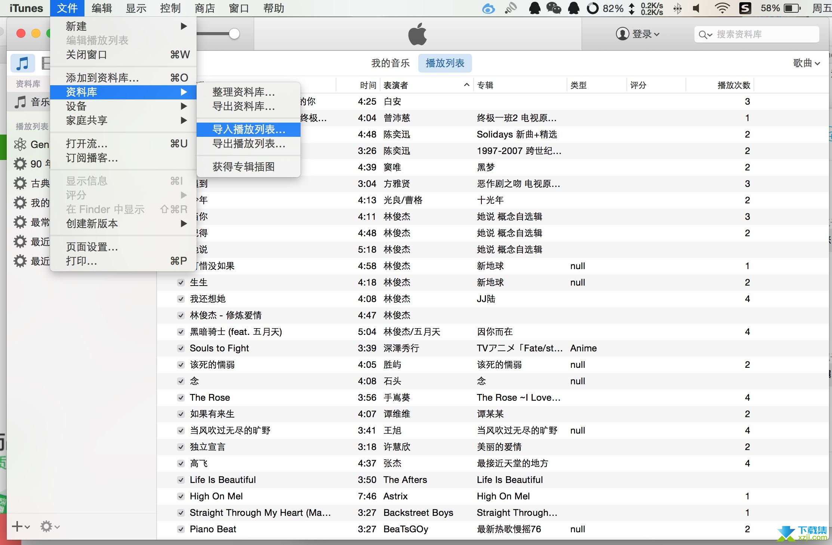Open the QQ penguin menu bar icon
This screenshot has width=832, height=545.
[x=534, y=8]
